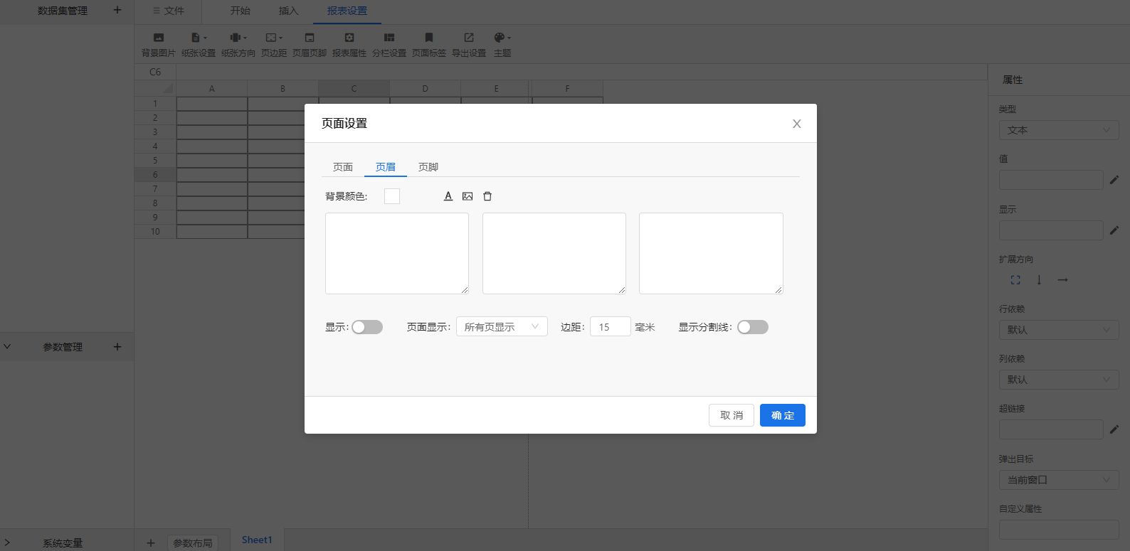Click the edit pencil next to 值 field
This screenshot has width=1130, height=551.
click(1114, 180)
